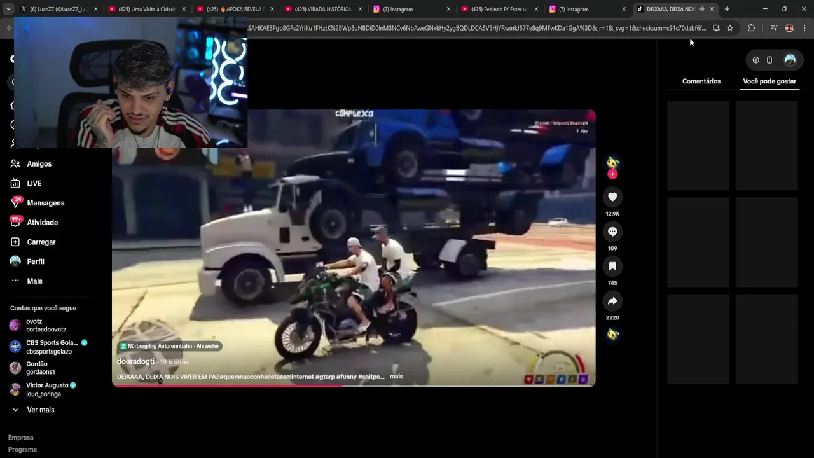Open the douradogti creator name
This screenshot has width=814, height=458.
coord(135,361)
